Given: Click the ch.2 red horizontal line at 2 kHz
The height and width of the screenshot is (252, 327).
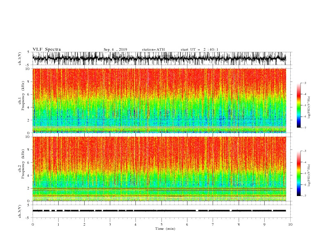Looking at the screenshot, I should tap(159, 188).
